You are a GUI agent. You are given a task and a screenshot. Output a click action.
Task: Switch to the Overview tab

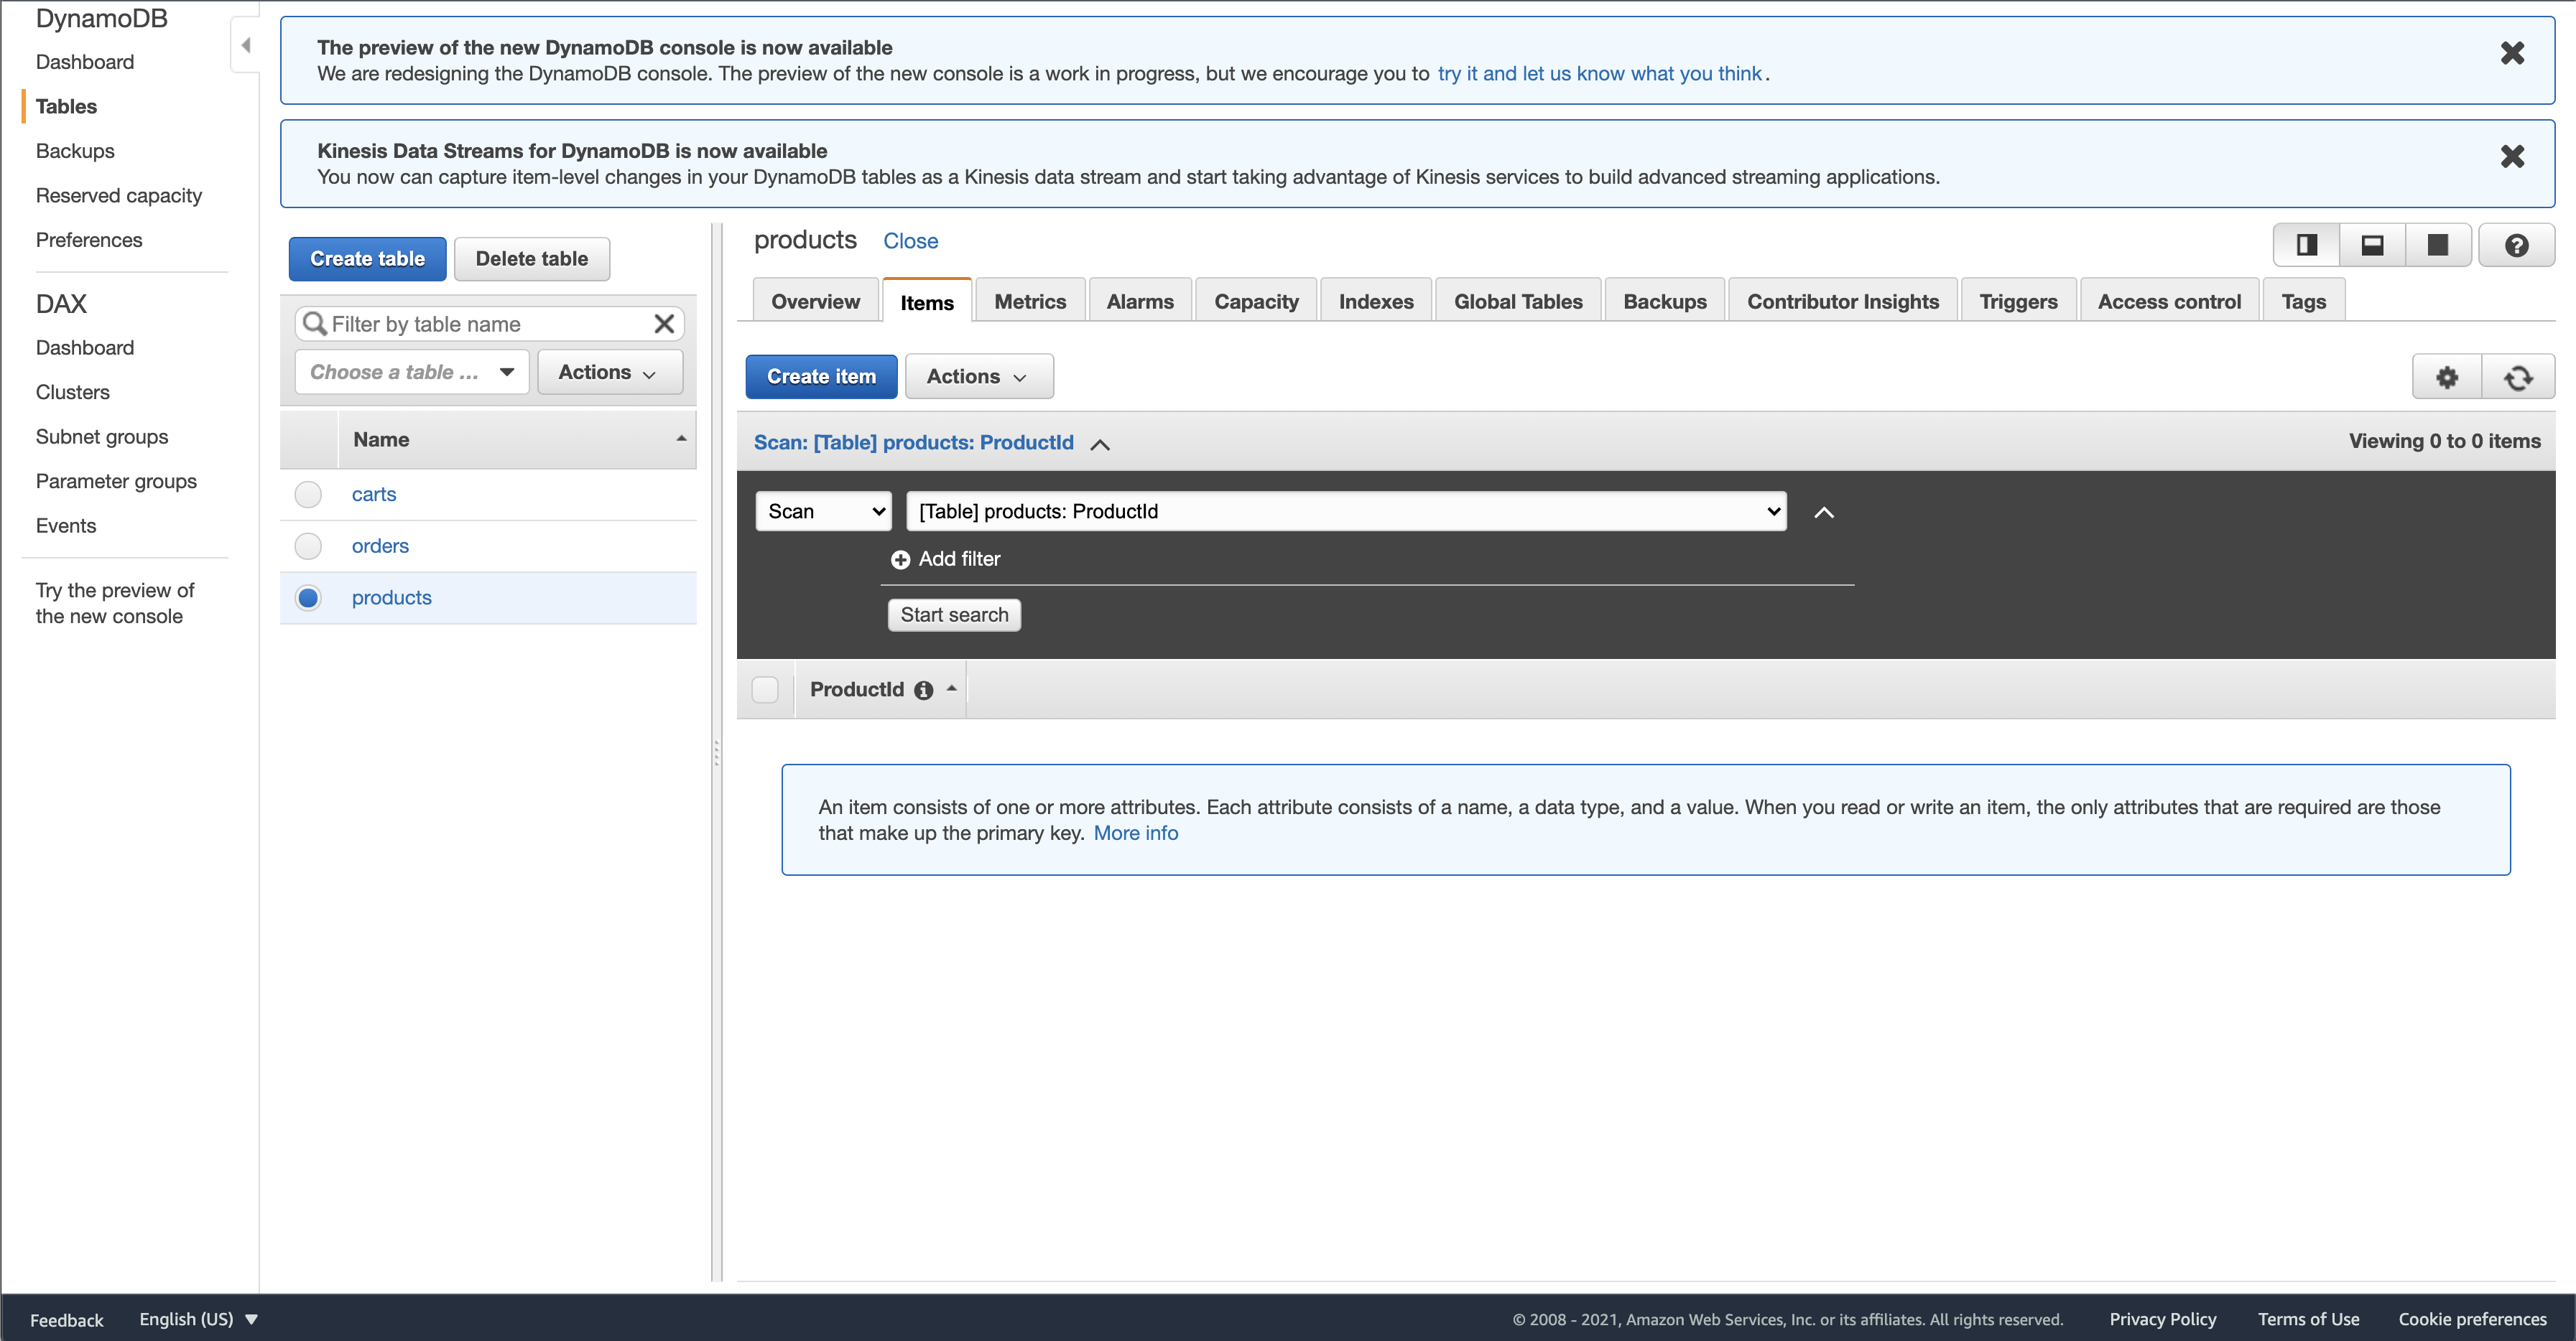(x=815, y=301)
